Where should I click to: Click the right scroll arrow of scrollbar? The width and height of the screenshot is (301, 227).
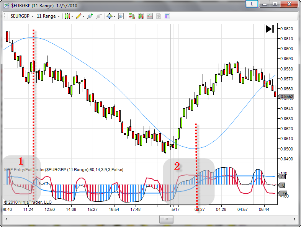(x=295, y=219)
